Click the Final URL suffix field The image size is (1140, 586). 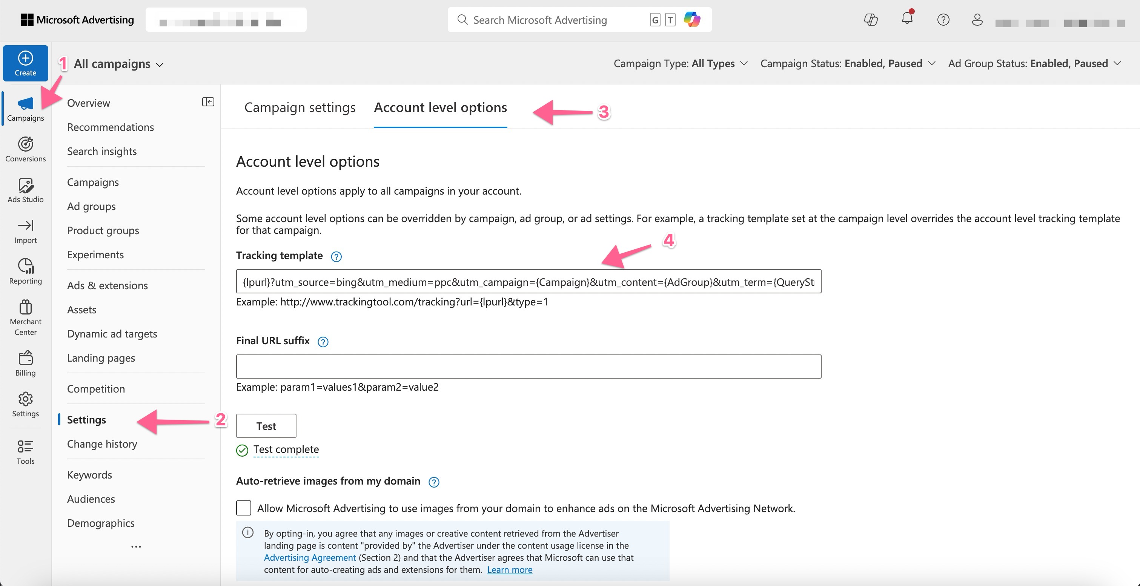[529, 366]
